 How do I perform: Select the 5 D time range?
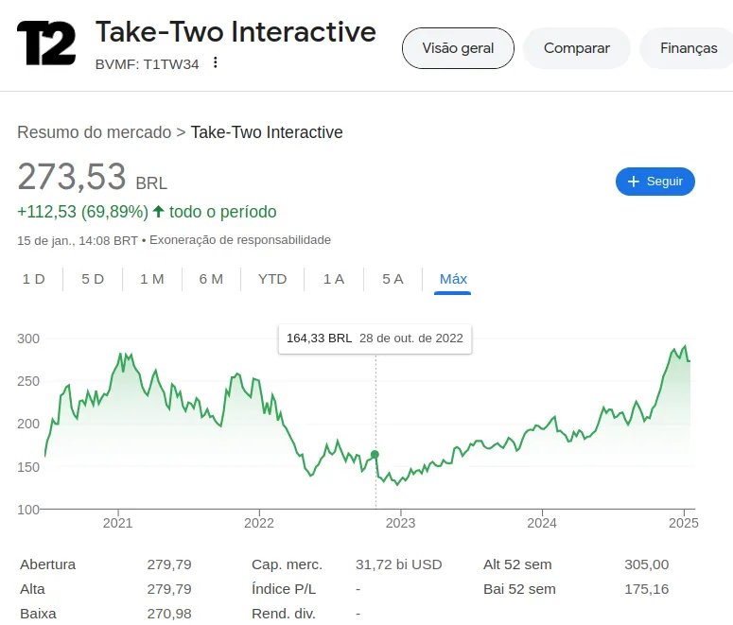pyautogui.click(x=93, y=279)
